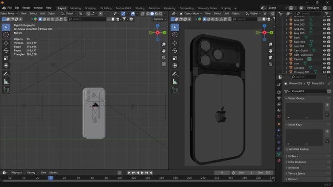Select the Move tool in right viewport
333x187 pixels.
(x=175, y=43)
